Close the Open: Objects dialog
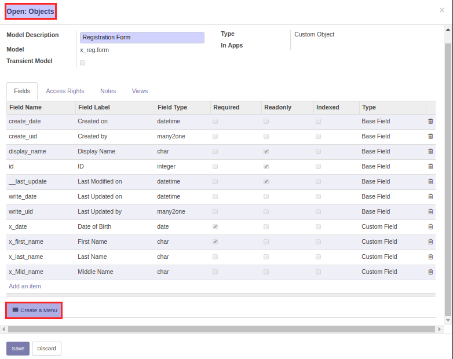 pyautogui.click(x=442, y=10)
